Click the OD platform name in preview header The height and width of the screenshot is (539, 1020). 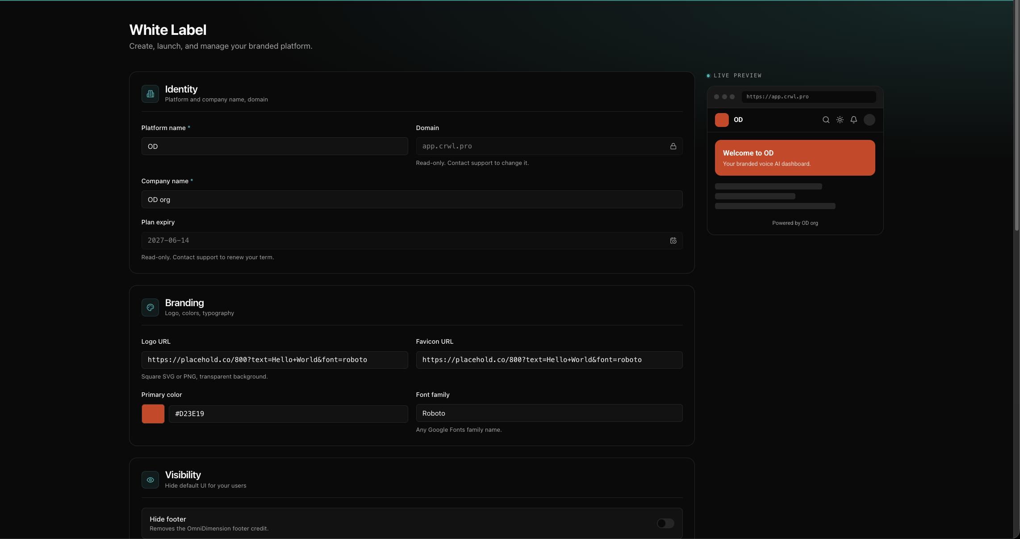pos(738,120)
